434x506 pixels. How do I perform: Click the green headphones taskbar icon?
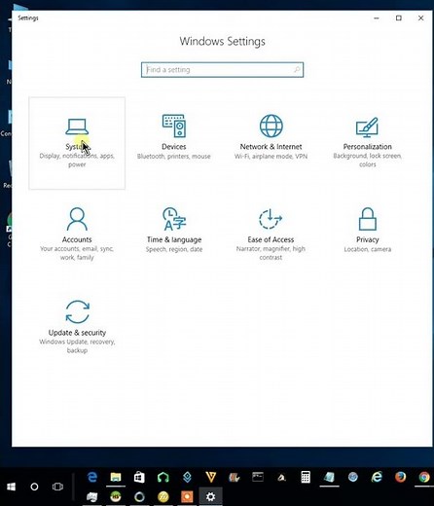tap(163, 477)
